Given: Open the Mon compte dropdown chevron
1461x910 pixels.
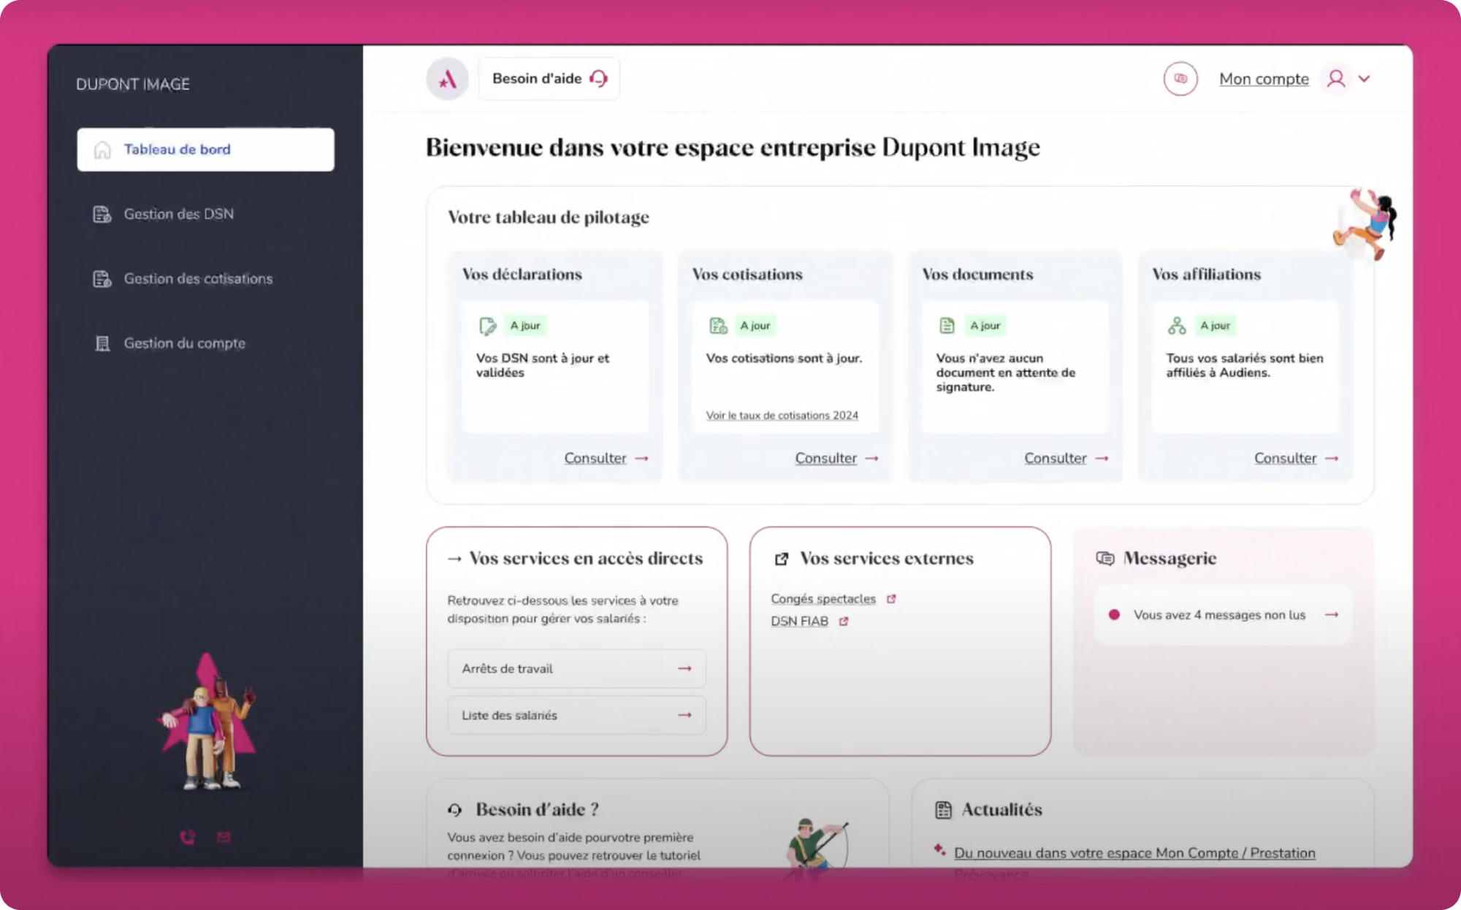Looking at the screenshot, I should point(1365,79).
